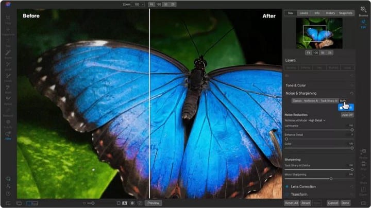
Task: Switch to the Snapshots tab
Action: point(345,13)
